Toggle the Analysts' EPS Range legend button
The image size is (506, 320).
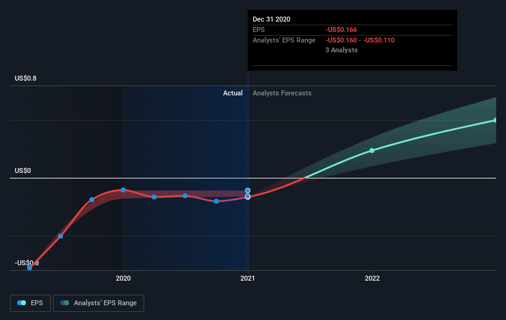pos(99,303)
